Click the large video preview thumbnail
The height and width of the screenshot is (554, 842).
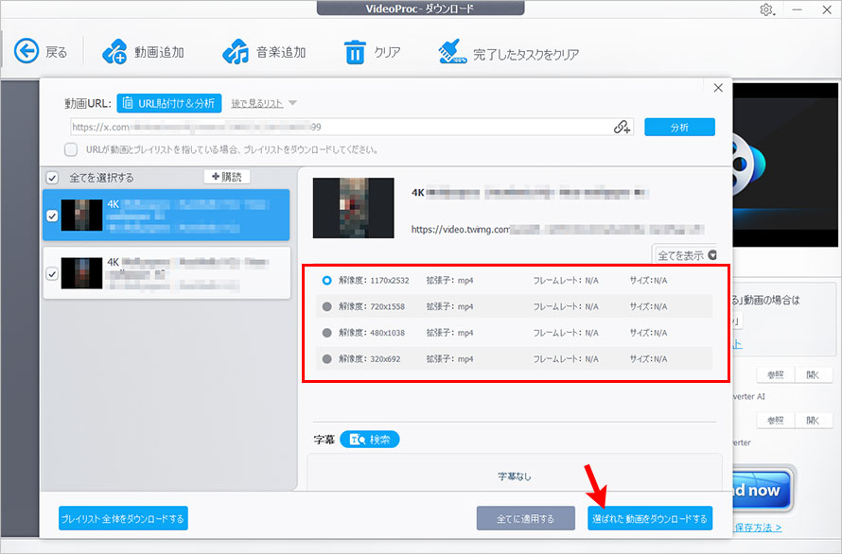tap(353, 208)
